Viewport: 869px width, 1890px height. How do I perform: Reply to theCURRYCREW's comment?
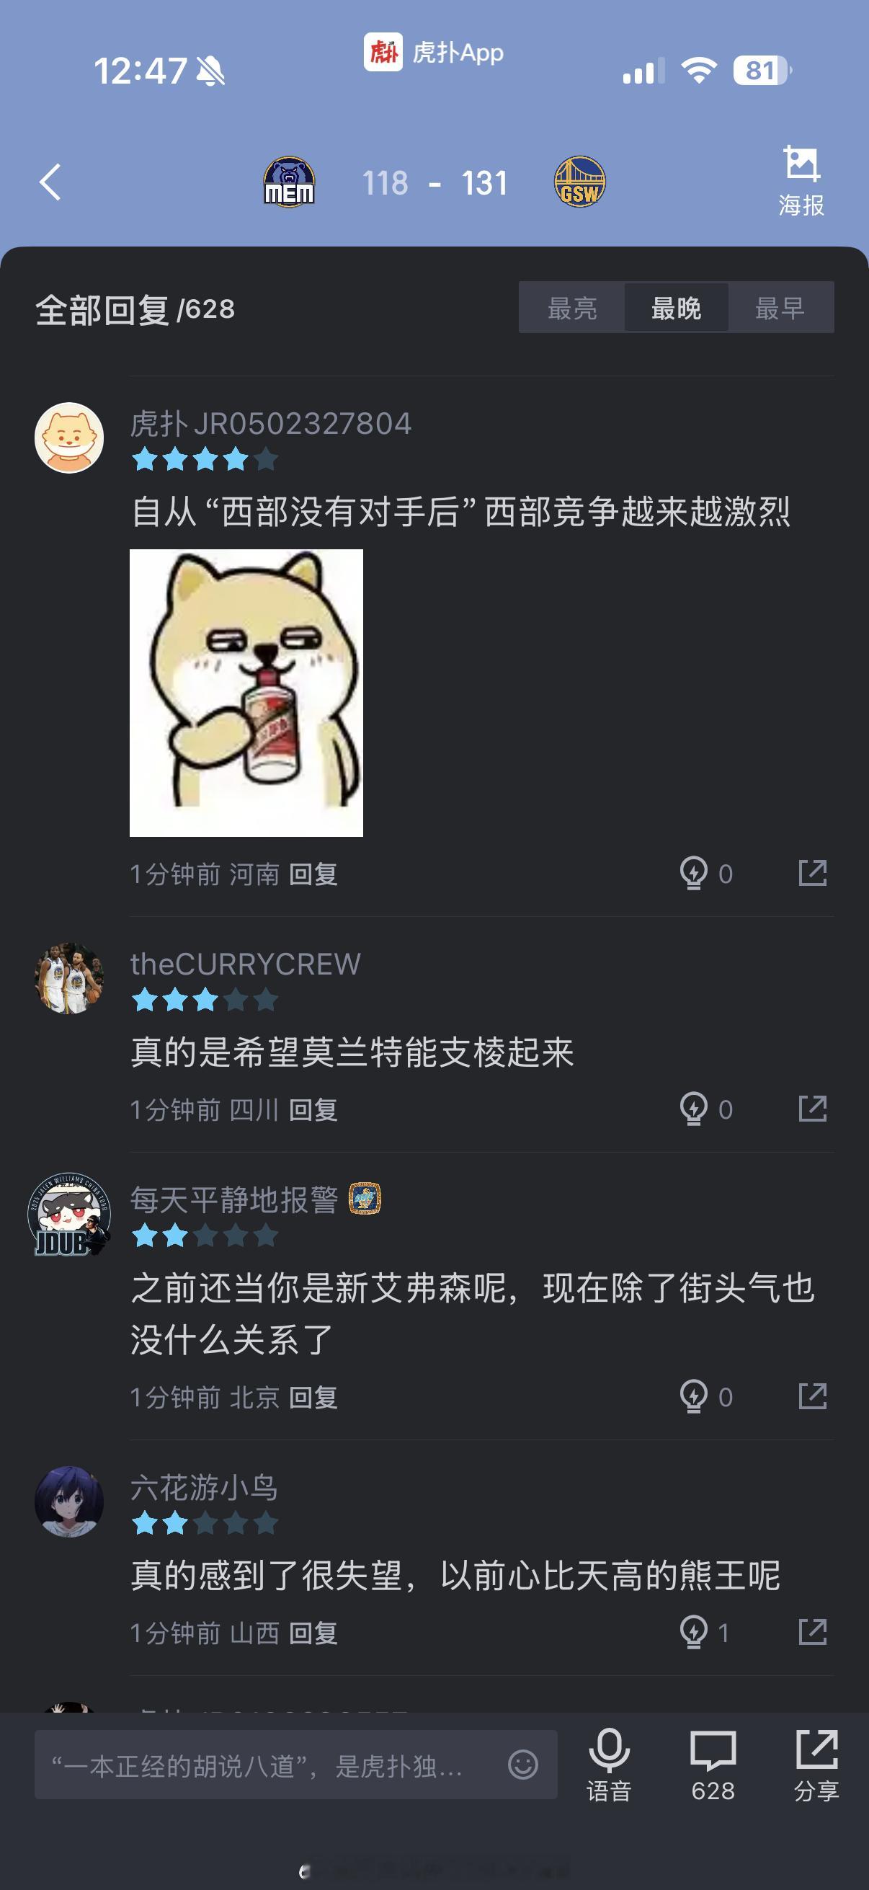pyautogui.click(x=313, y=1109)
